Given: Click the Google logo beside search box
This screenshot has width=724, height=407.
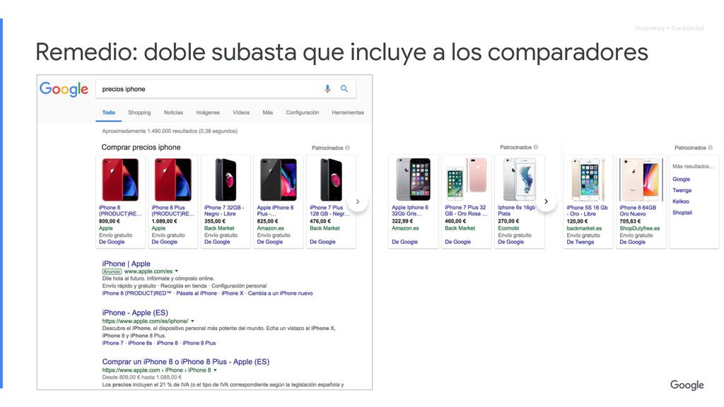Looking at the screenshot, I should [x=64, y=89].
